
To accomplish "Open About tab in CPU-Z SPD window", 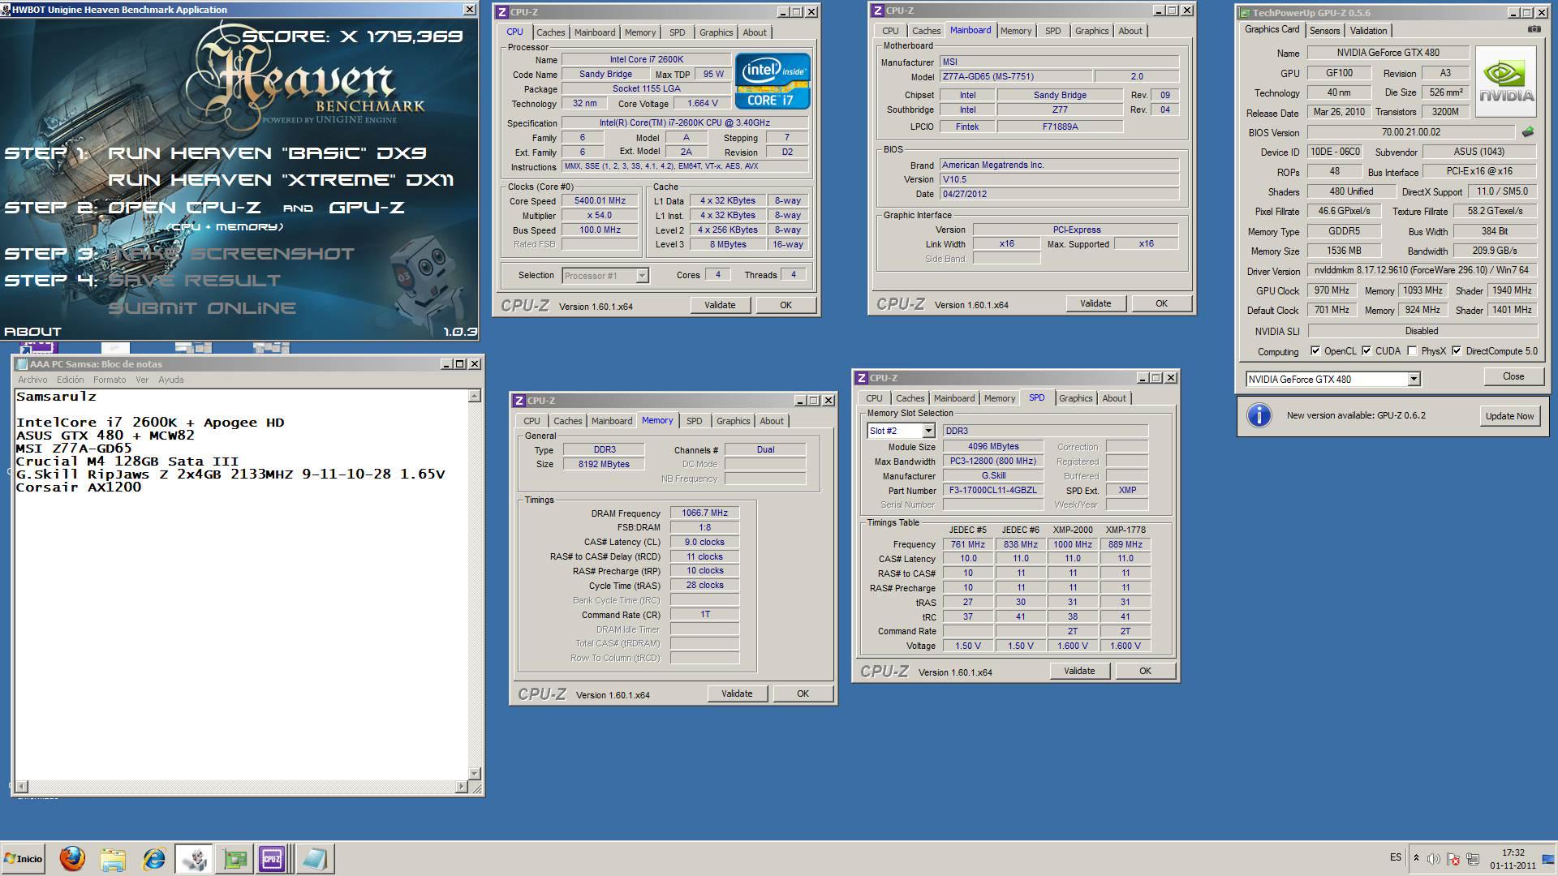I will point(1113,398).
